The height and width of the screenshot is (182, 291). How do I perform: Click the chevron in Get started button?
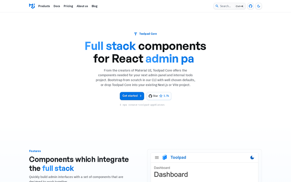tap(141, 96)
